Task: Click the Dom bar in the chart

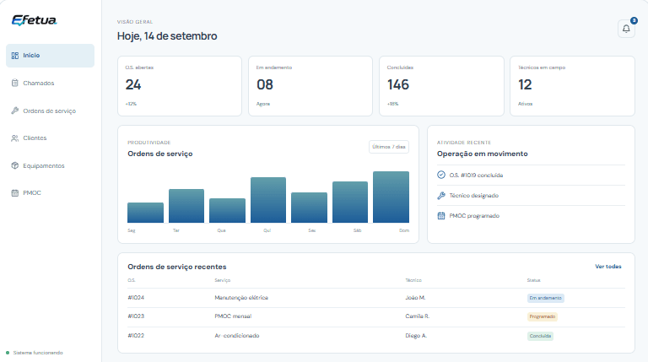Action: coord(391,197)
